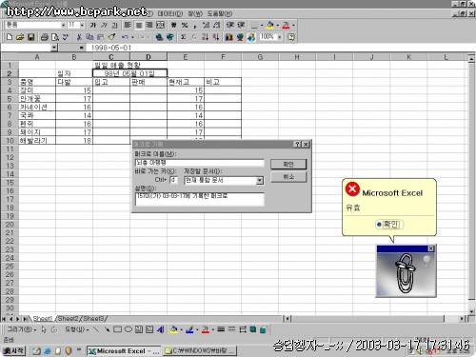Open the Chart Wizard icon
Image resolution: width=476 pixels, height=357 pixels.
228,37
